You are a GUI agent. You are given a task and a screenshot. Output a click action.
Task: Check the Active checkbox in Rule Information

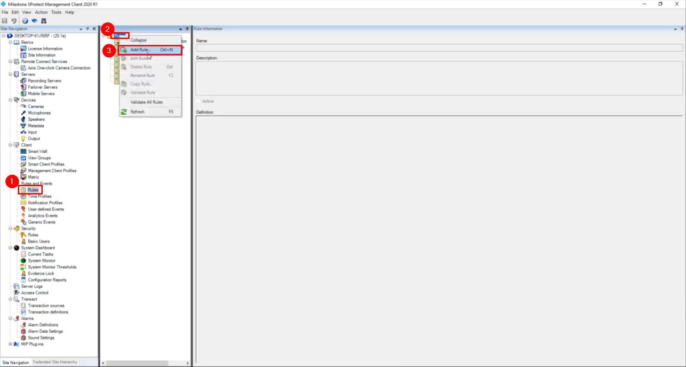[x=198, y=101]
